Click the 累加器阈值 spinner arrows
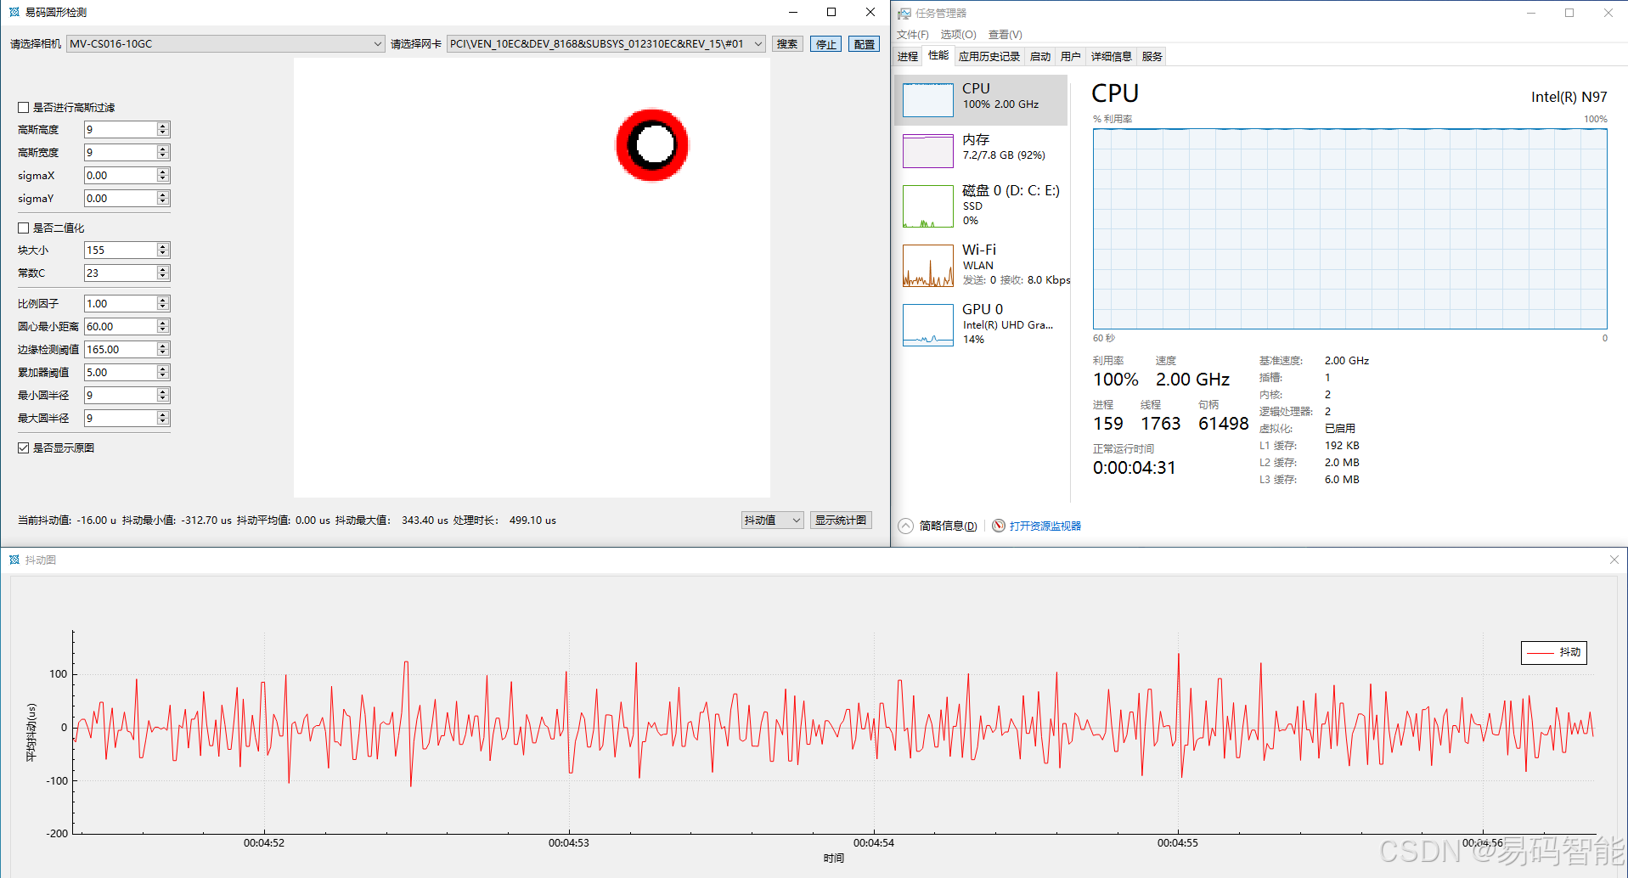The image size is (1628, 878). pos(162,372)
